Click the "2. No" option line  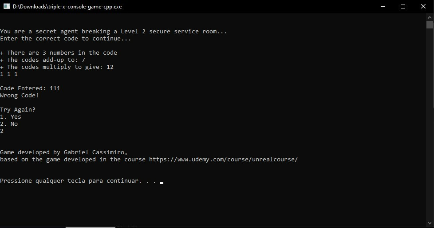[x=9, y=124]
